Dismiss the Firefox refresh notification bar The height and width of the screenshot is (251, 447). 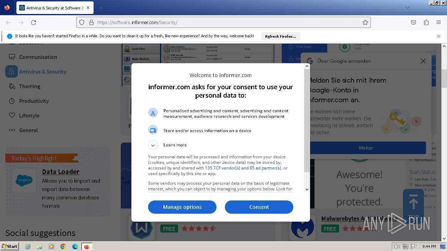coord(439,36)
